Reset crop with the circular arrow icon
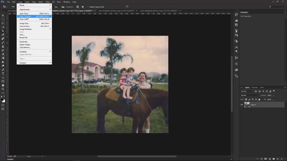This screenshot has height=161, width=287. 127,7
